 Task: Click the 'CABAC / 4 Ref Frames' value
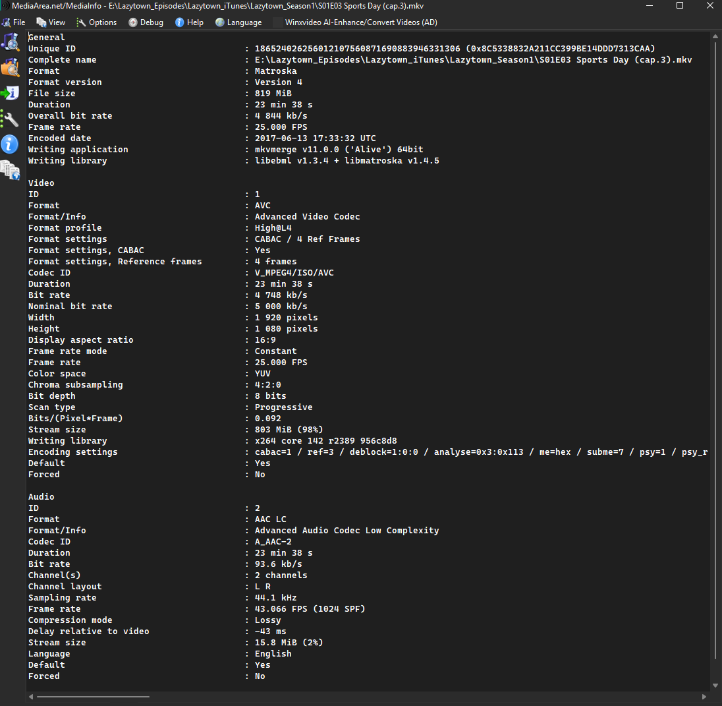pyautogui.click(x=307, y=239)
